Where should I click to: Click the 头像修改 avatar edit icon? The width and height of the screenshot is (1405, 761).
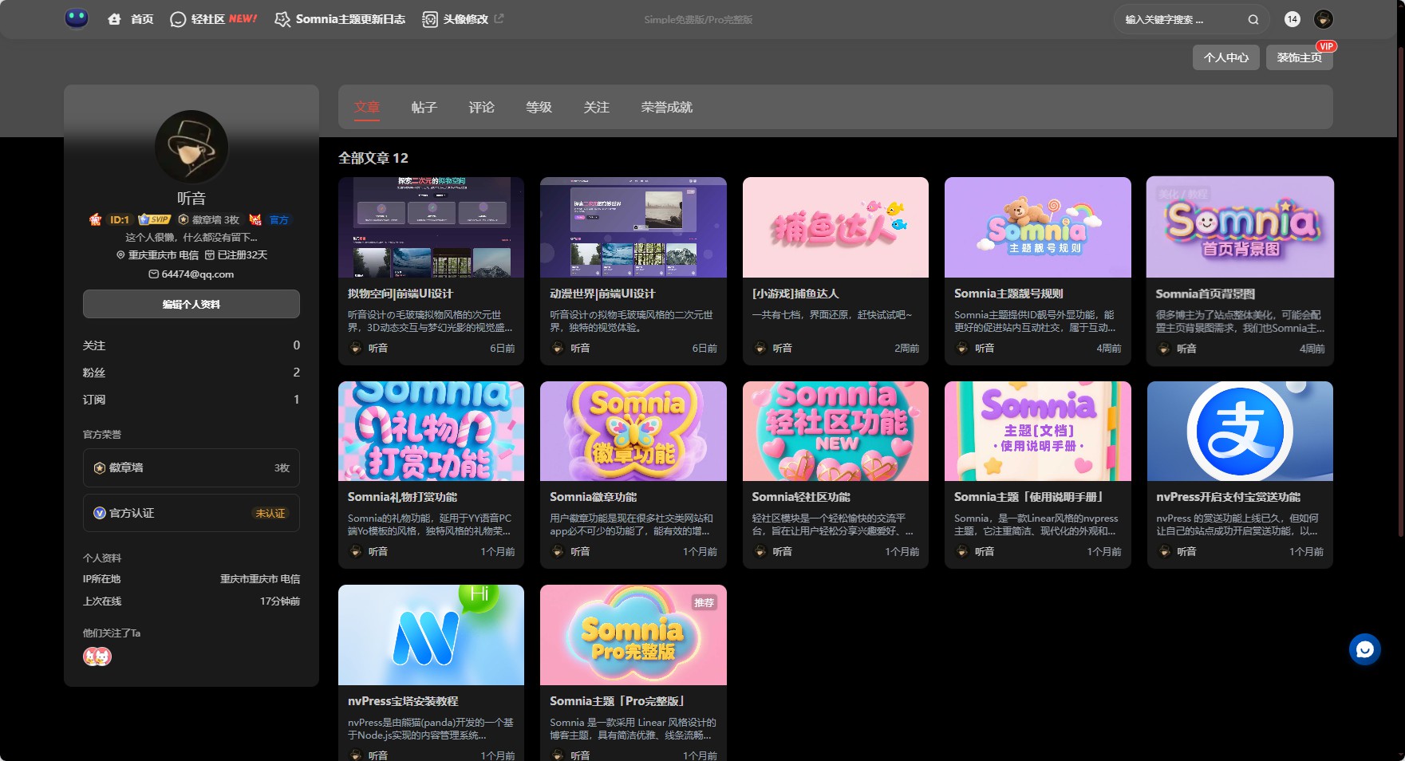[x=430, y=19]
